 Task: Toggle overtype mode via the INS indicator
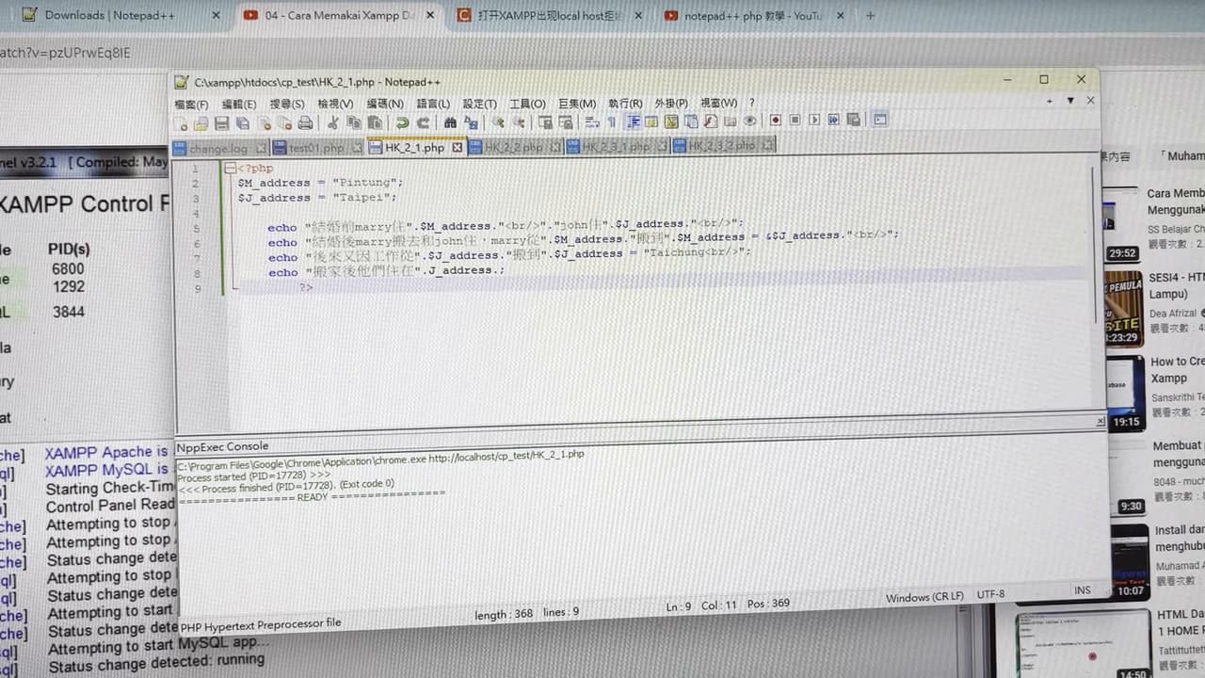pyautogui.click(x=1082, y=589)
